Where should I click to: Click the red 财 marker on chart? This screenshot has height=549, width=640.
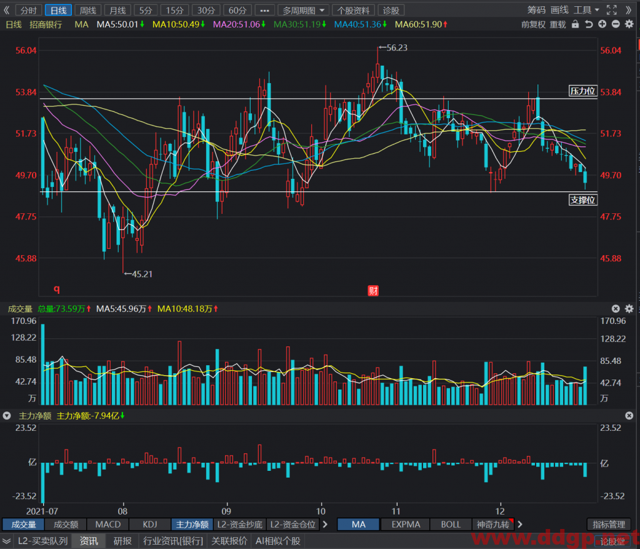click(x=373, y=290)
